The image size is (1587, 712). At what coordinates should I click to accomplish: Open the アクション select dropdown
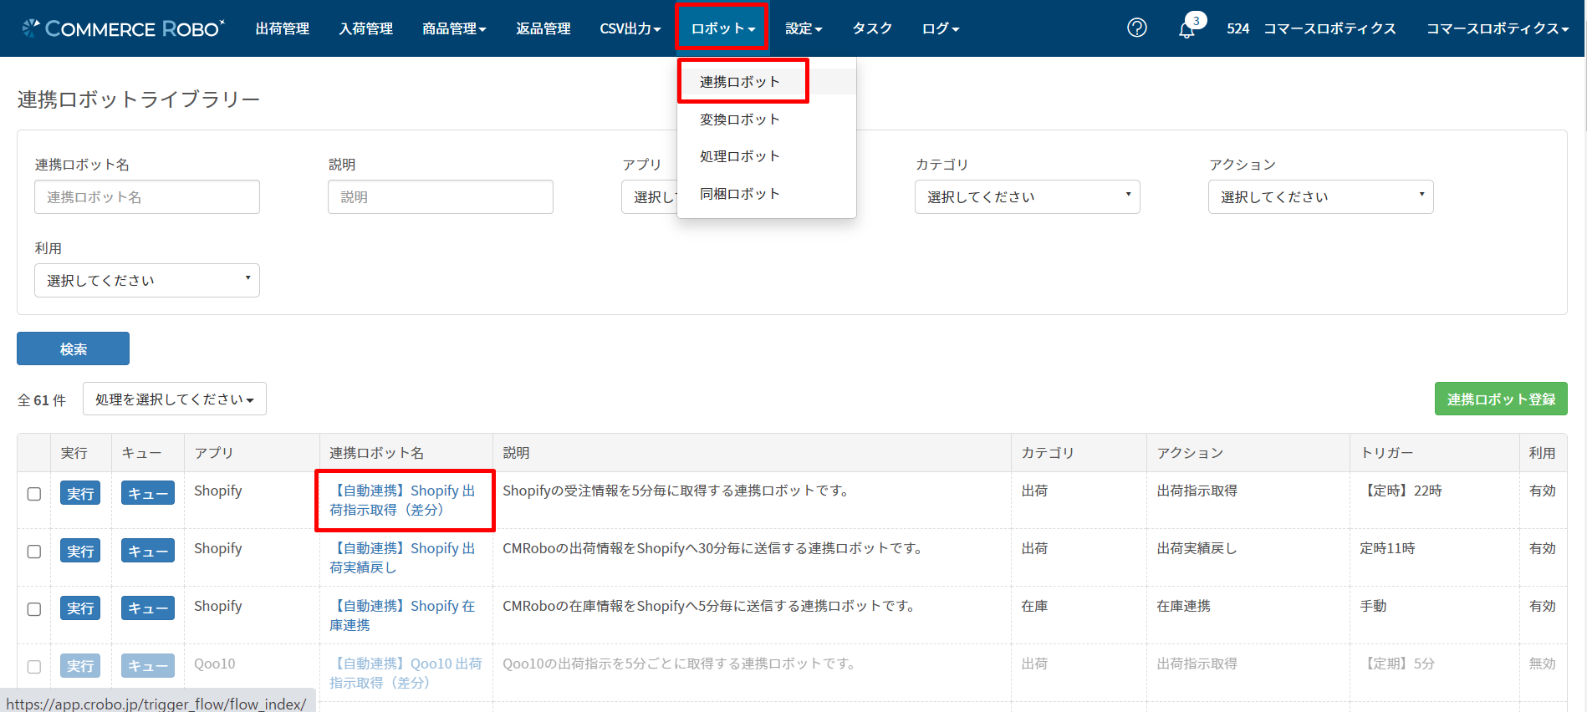pyautogui.click(x=1321, y=197)
